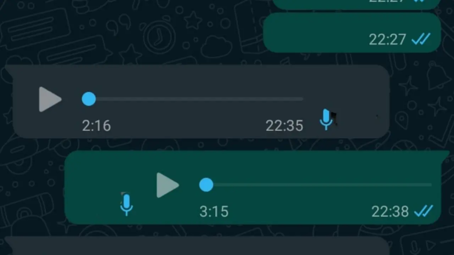This screenshot has width=454, height=255.
Task: Click the microphone icon on the 3:15 voice message
Action: [127, 205]
